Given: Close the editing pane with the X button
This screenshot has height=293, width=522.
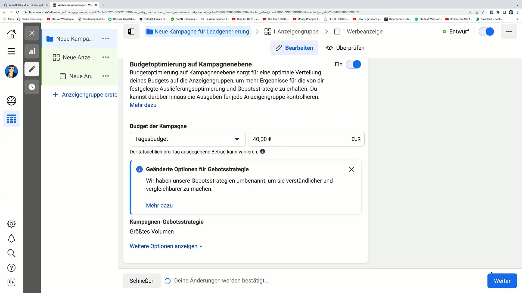Looking at the screenshot, I should tap(32, 33).
